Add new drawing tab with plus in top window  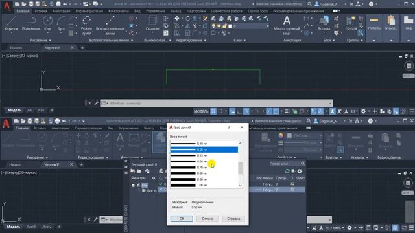pyautogui.click(x=82, y=48)
